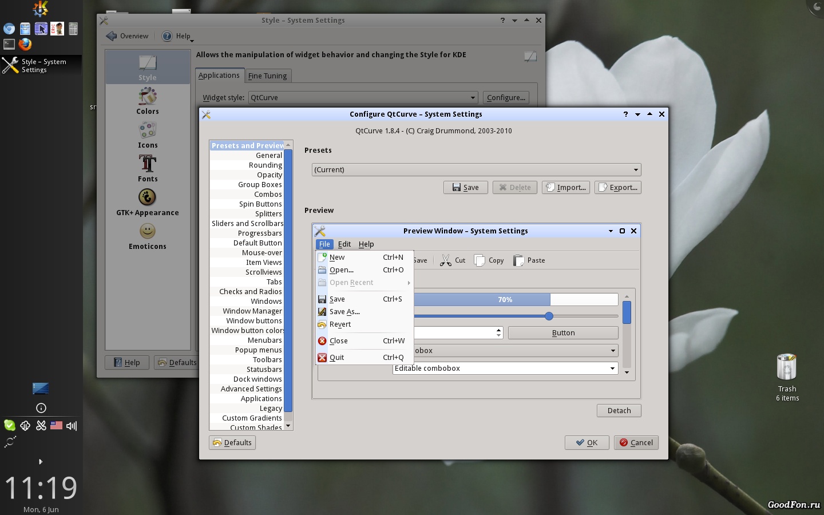This screenshot has width=824, height=515.
Task: Open the Edit menu in preview window
Action: (x=344, y=244)
